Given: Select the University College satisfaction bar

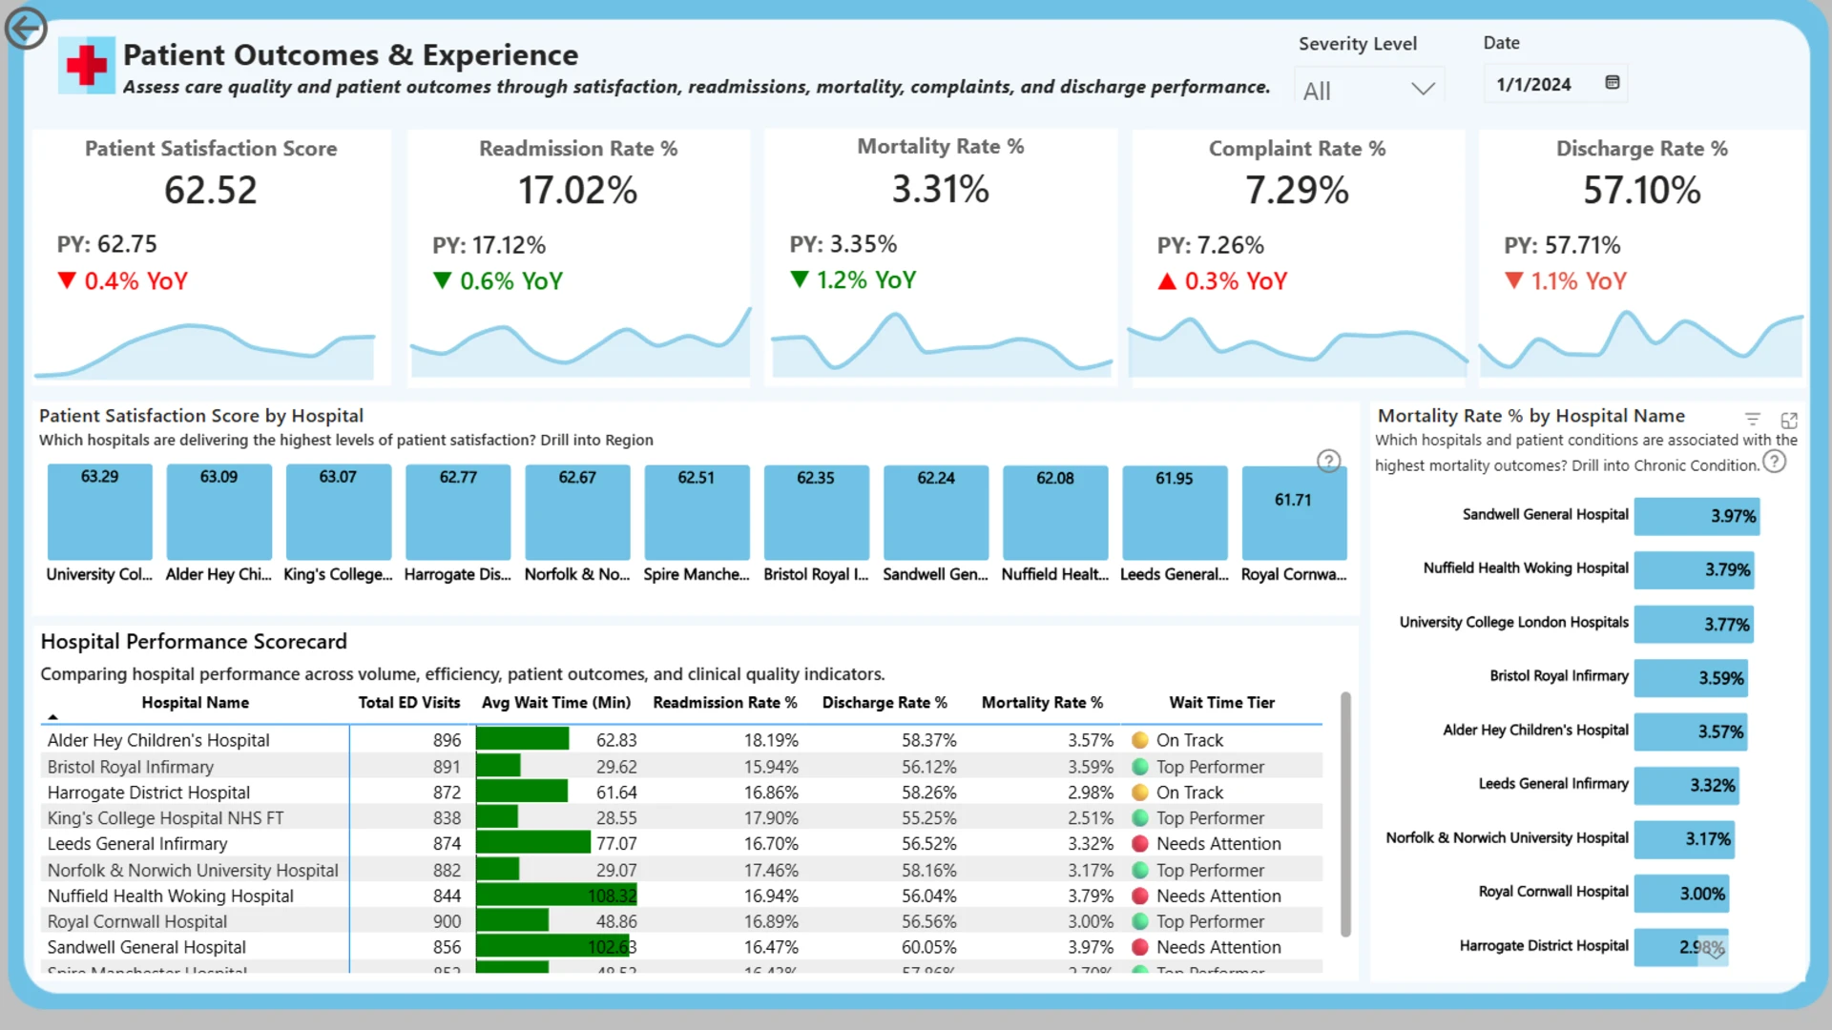Looking at the screenshot, I should click(100, 512).
